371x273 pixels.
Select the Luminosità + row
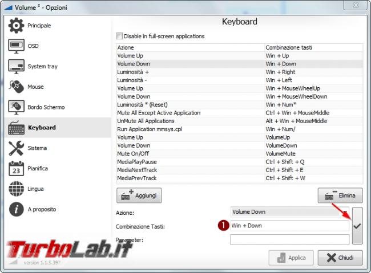point(240,72)
